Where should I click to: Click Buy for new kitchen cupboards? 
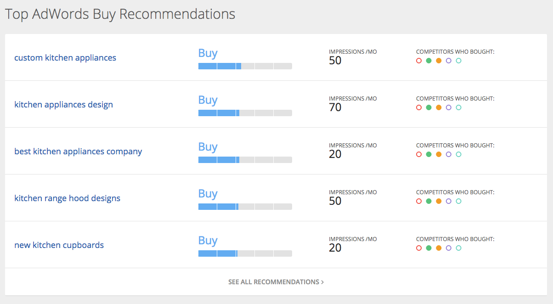coord(208,241)
